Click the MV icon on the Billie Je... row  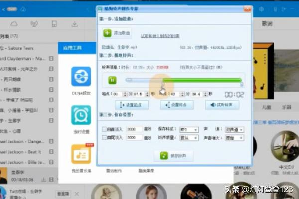(x=51, y=162)
